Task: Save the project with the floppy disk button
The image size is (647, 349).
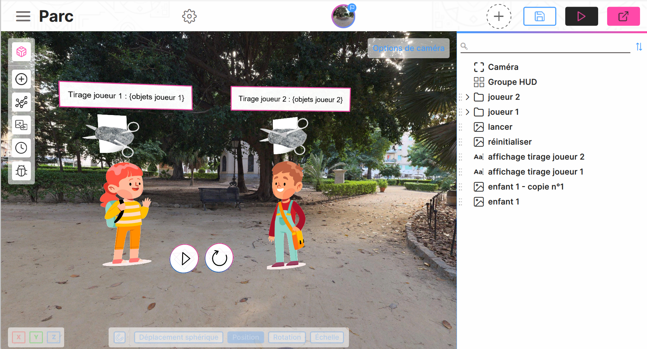Action: pyautogui.click(x=540, y=16)
